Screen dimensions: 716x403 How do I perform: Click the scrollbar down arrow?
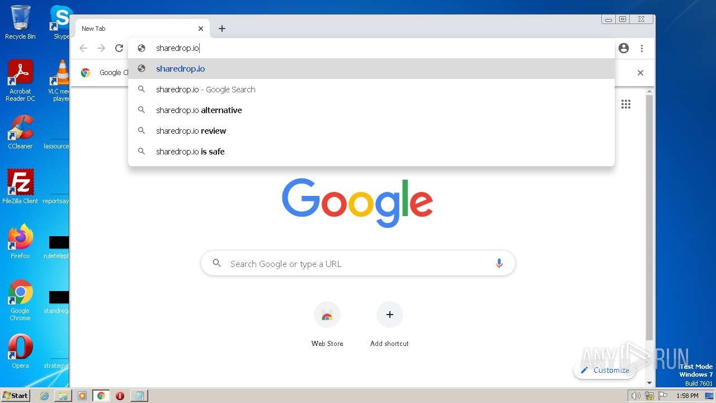pos(649,383)
